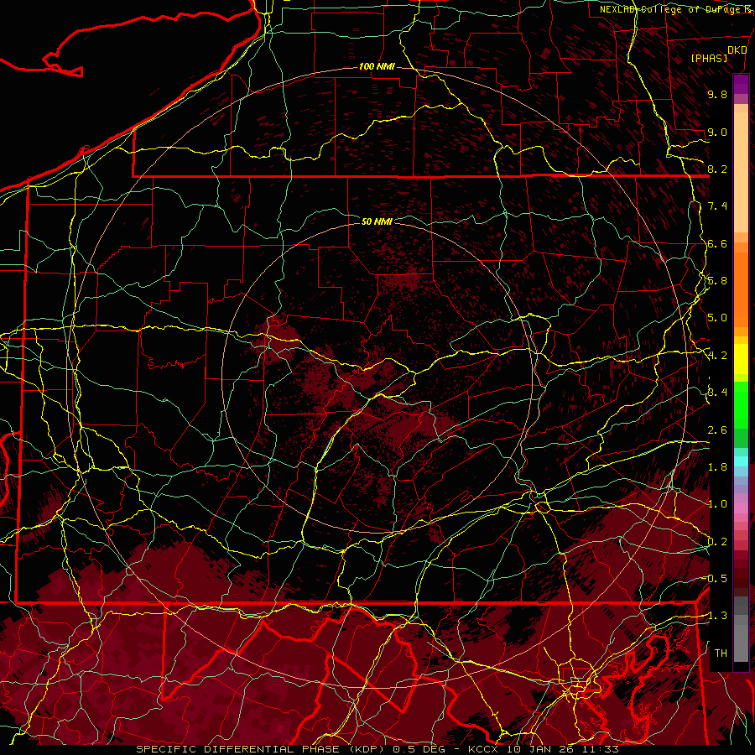
Task: Select the 1.8 value on color scale
Action: pos(717,467)
